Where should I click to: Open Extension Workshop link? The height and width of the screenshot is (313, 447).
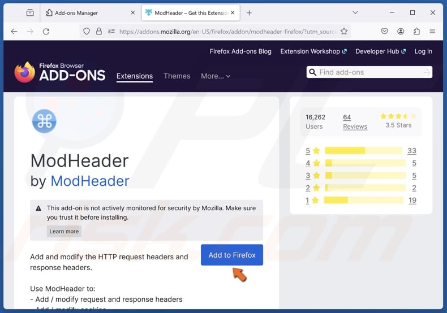click(313, 51)
